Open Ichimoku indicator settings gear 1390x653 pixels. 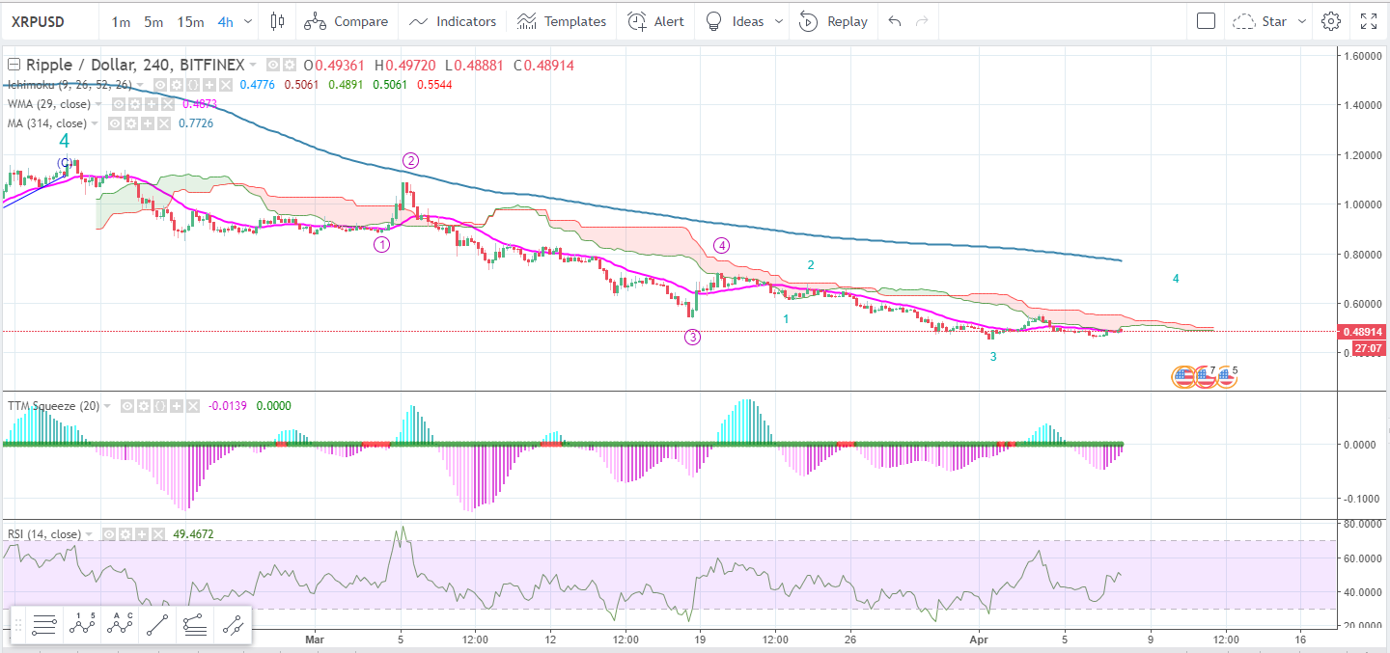(x=176, y=85)
